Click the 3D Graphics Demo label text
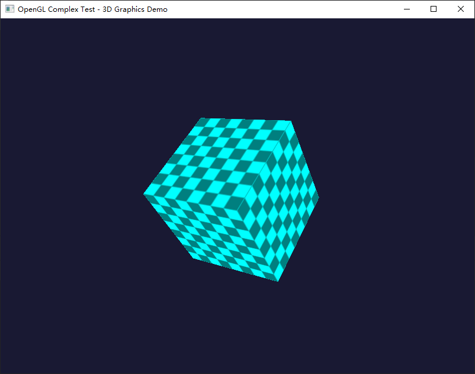This screenshot has height=374, width=475. pos(135,9)
